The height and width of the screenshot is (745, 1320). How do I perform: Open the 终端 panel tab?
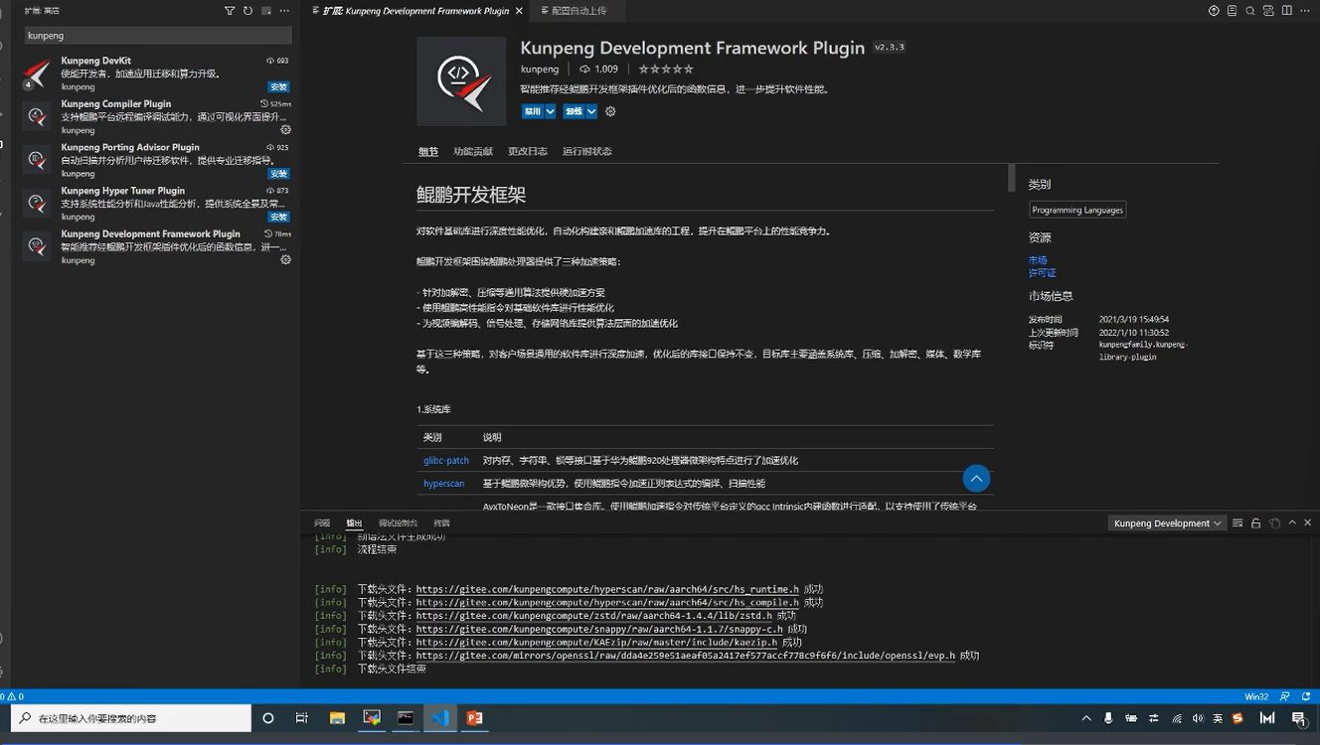[x=441, y=523]
